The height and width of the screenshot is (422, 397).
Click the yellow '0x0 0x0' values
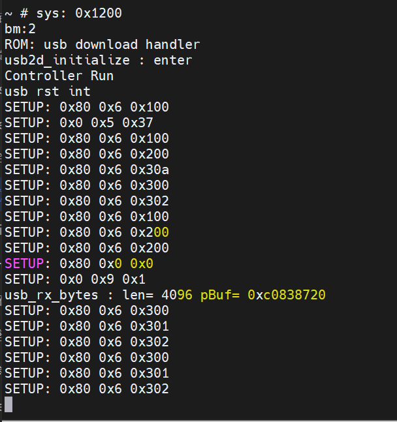point(134,264)
